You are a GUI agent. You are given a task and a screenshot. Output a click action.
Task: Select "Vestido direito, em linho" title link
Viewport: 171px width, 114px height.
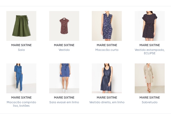(x=107, y=102)
